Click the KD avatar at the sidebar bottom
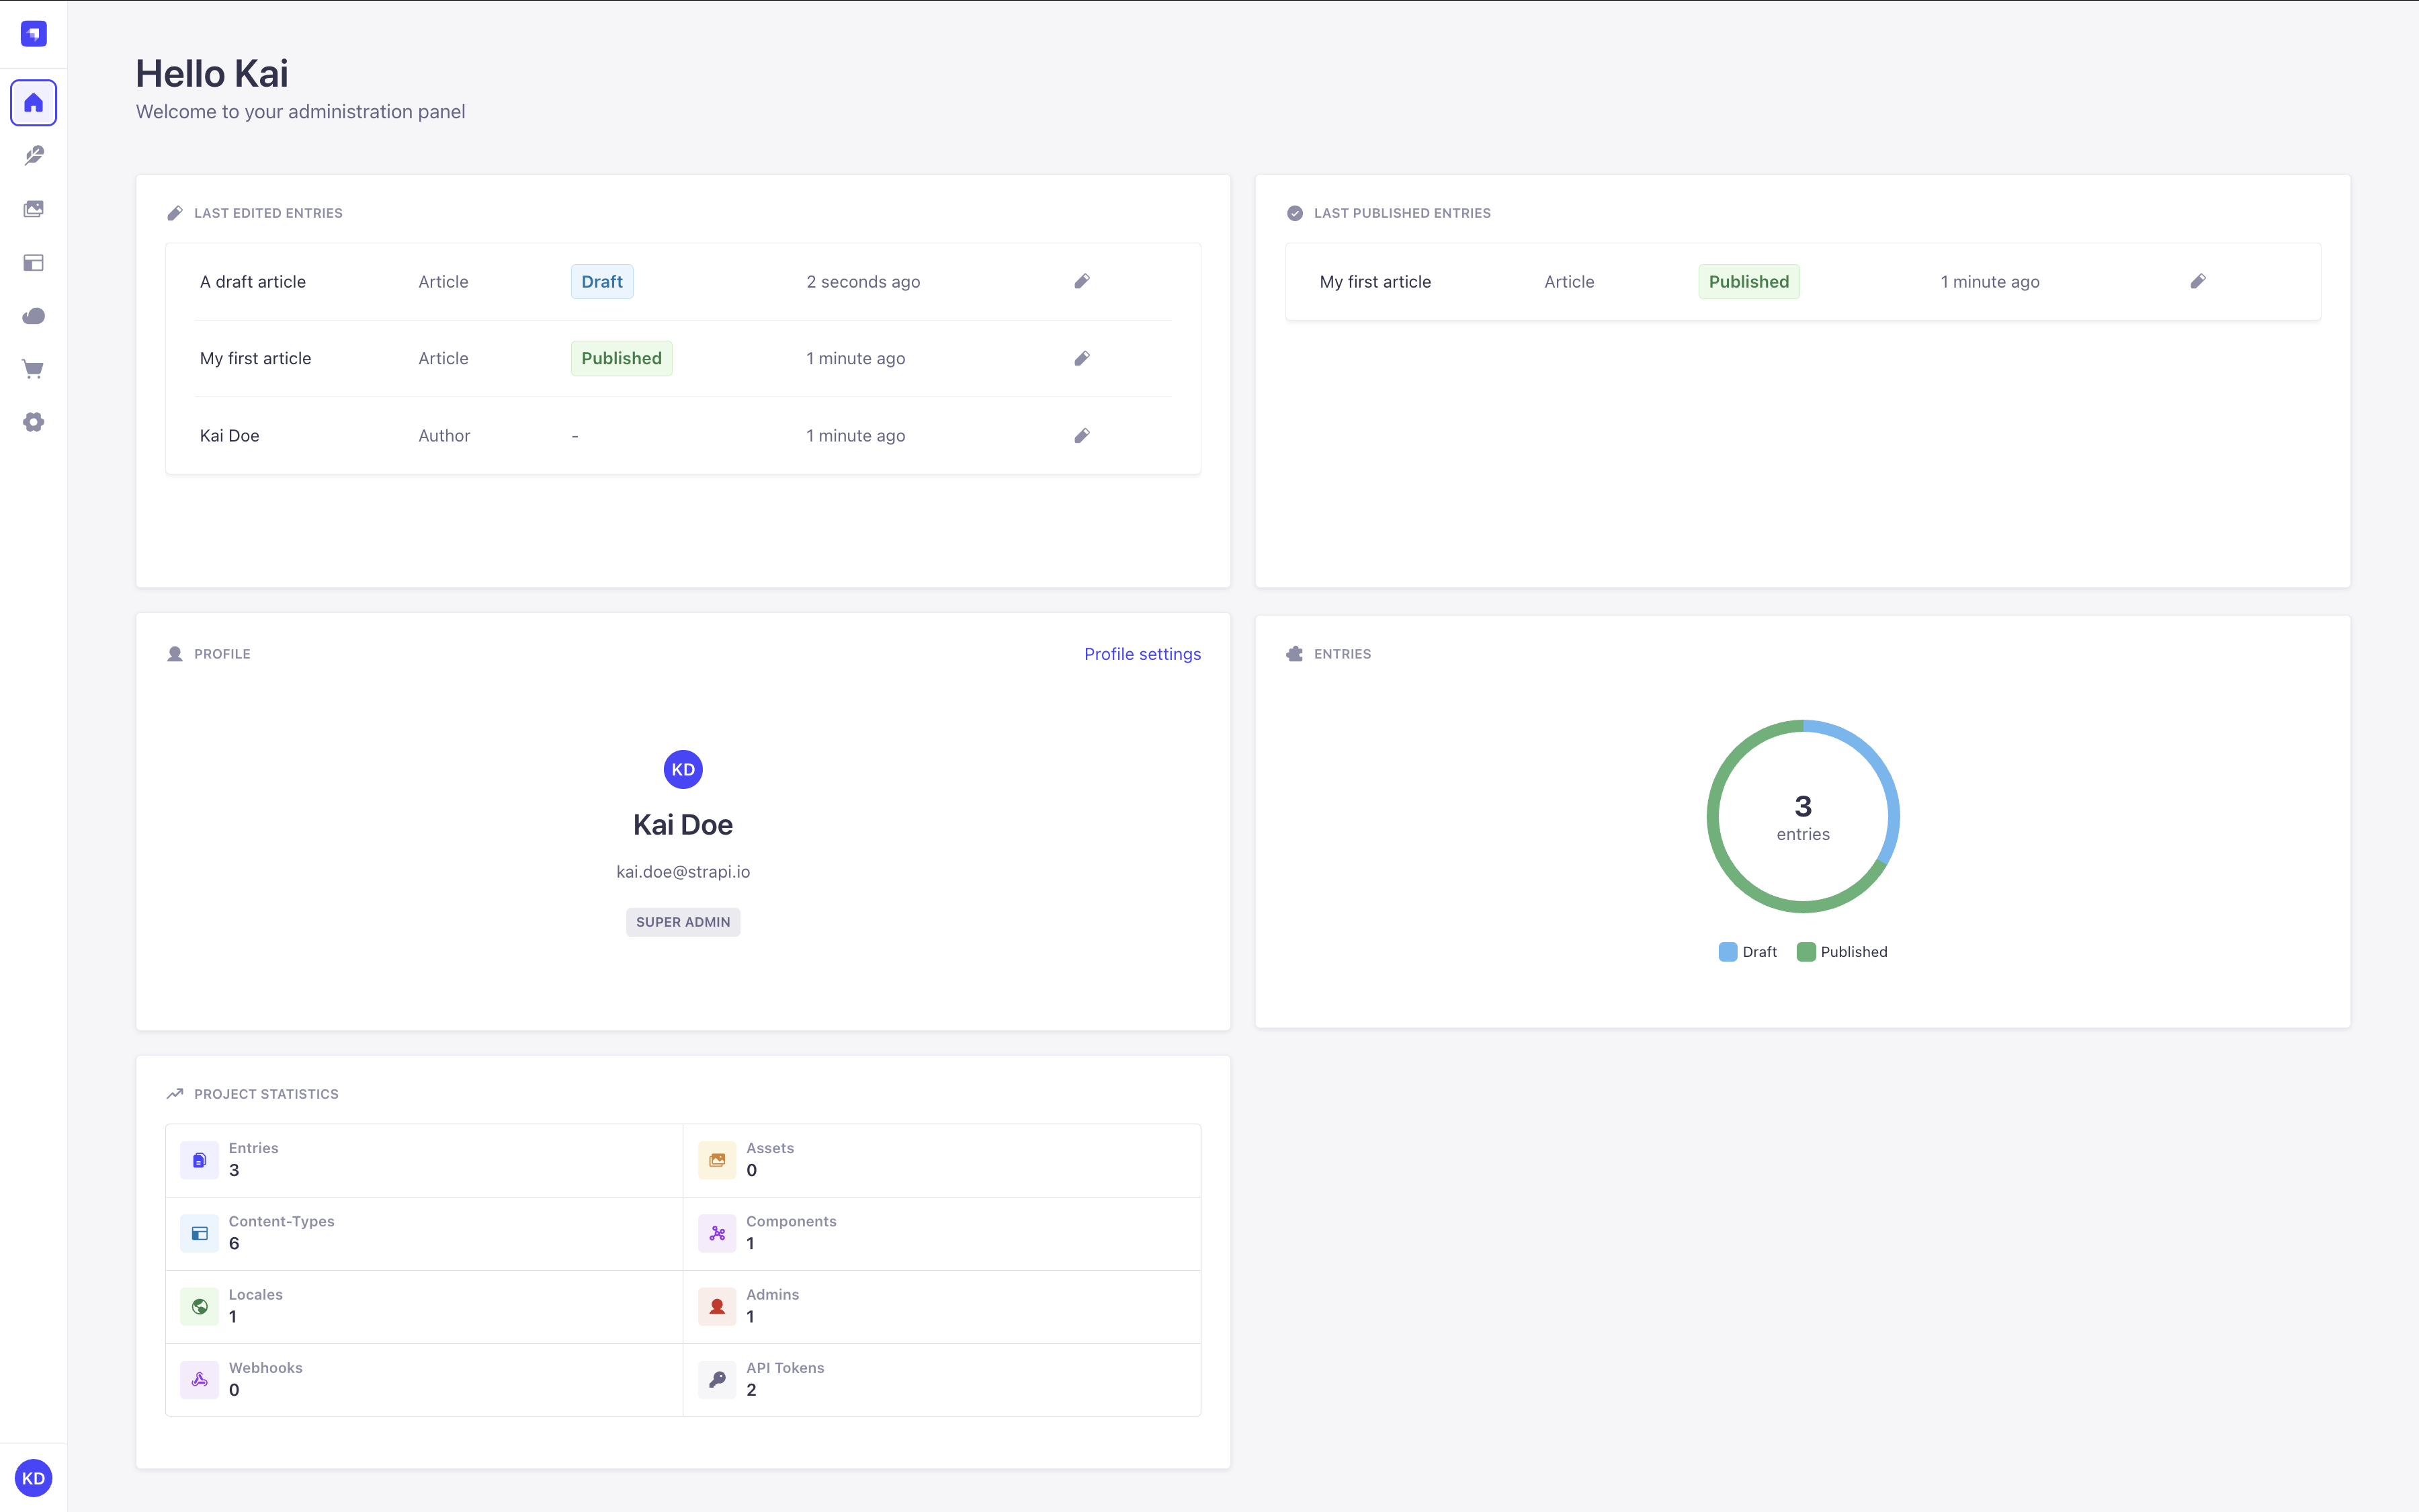Viewport: 2419px width, 1512px height. click(33, 1478)
